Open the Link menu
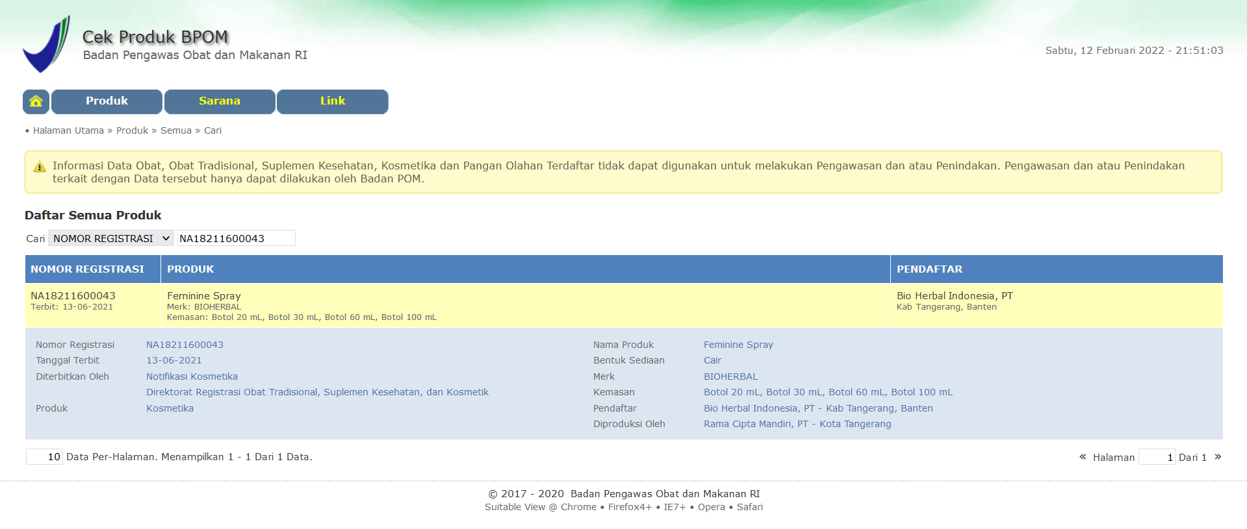Image resolution: width=1247 pixels, height=529 pixels. tap(332, 101)
